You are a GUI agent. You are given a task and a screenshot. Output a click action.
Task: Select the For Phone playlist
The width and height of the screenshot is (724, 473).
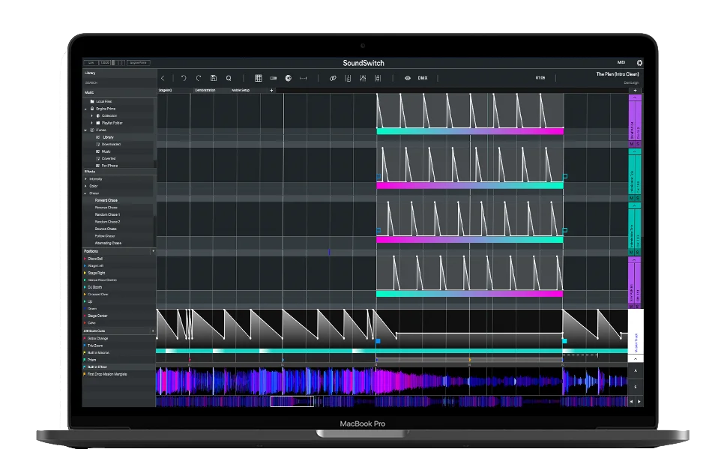109,166
